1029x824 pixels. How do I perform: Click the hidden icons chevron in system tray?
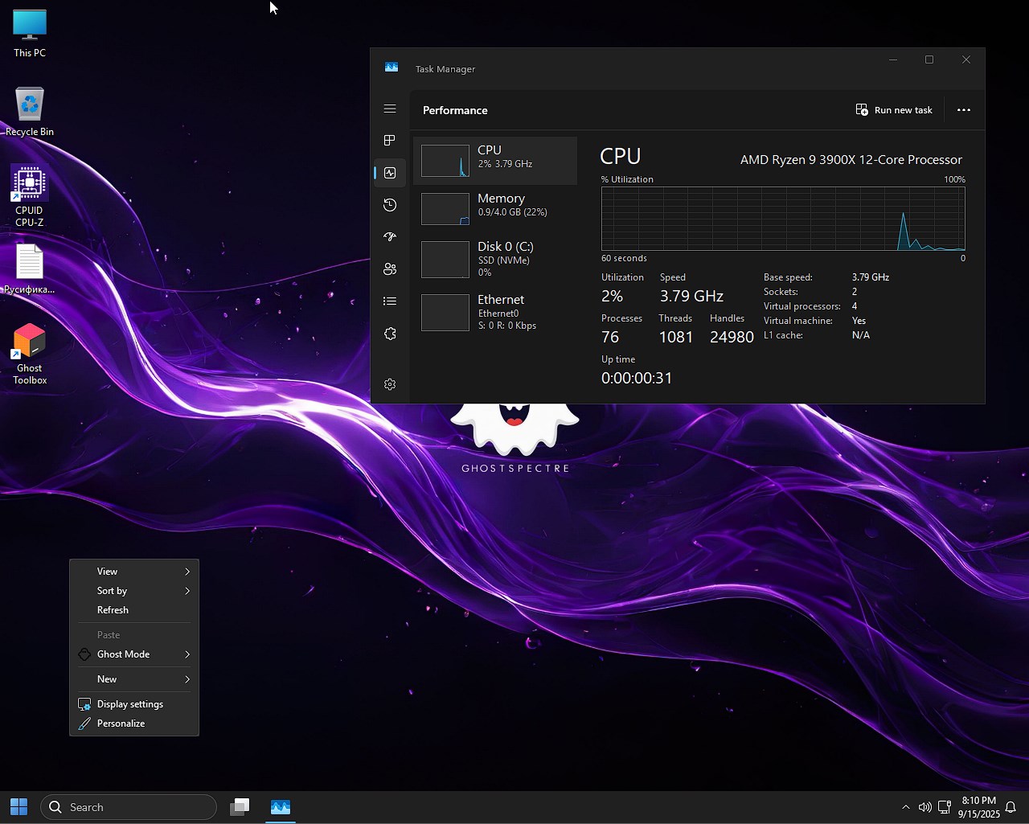(x=905, y=806)
